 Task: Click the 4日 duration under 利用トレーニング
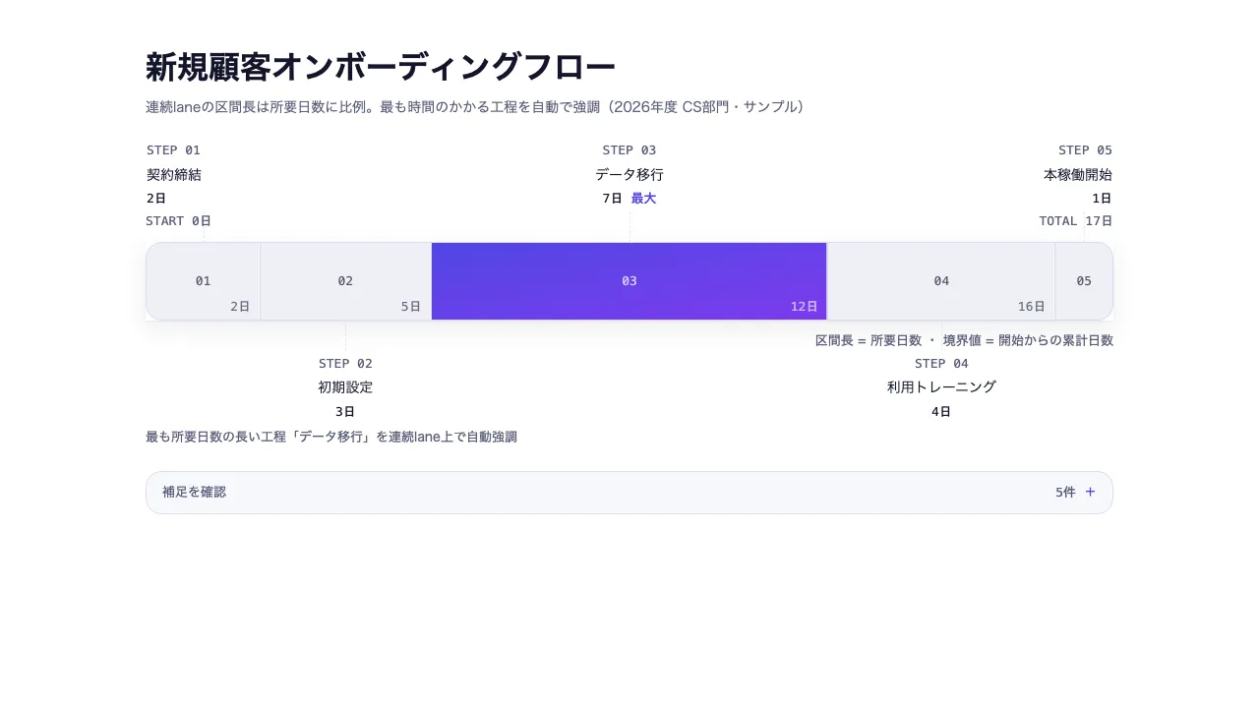(x=941, y=412)
